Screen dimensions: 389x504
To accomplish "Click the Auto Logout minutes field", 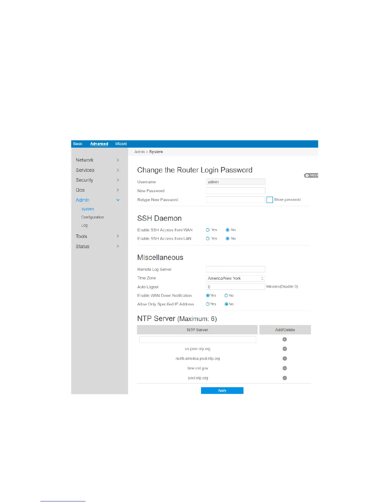I will click(235, 287).
